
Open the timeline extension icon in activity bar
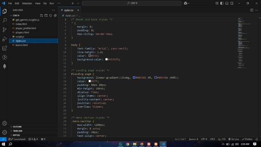[5, 57]
